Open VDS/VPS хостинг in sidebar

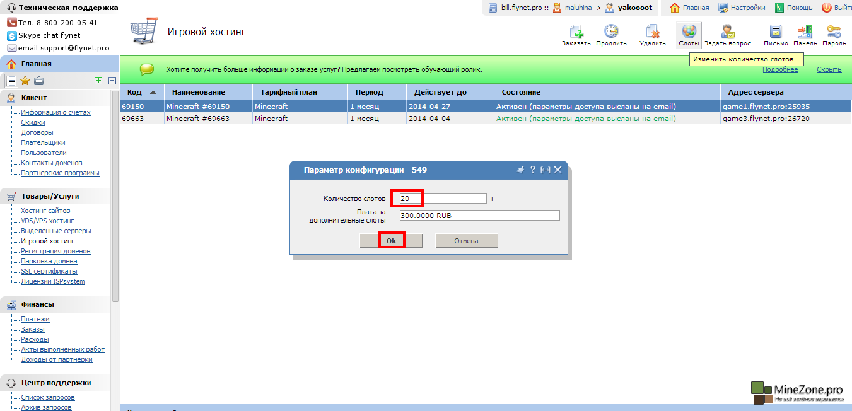tap(47, 221)
